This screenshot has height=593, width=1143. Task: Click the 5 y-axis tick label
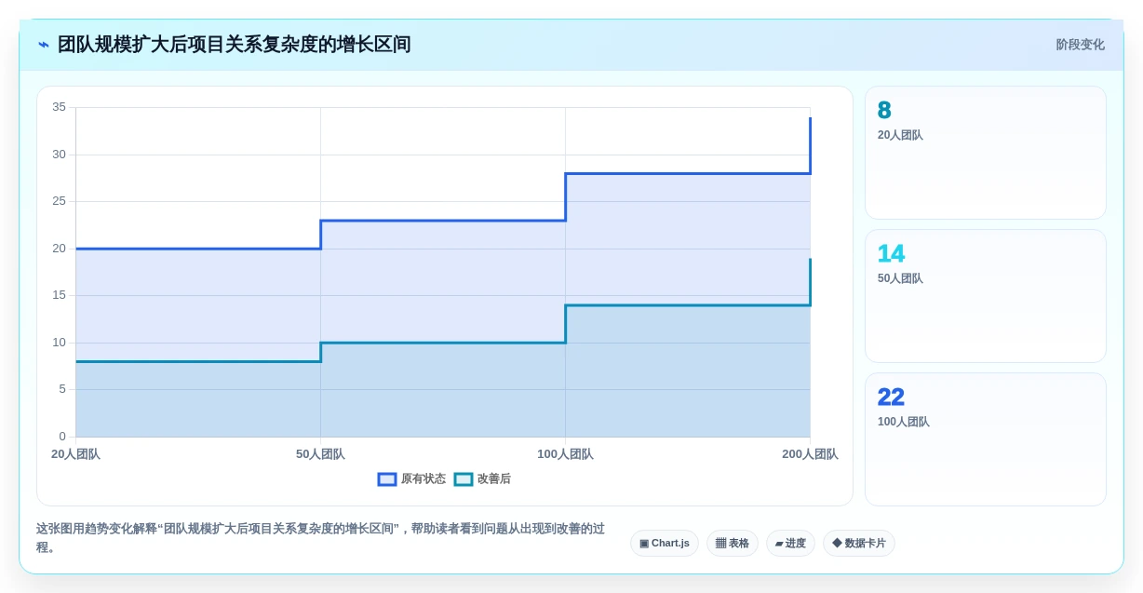click(62, 389)
